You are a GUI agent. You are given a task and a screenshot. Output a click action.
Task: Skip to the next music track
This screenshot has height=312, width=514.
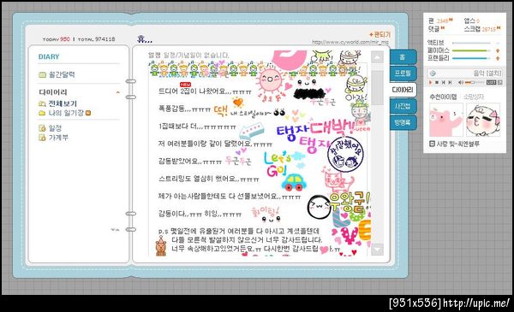coord(450,82)
